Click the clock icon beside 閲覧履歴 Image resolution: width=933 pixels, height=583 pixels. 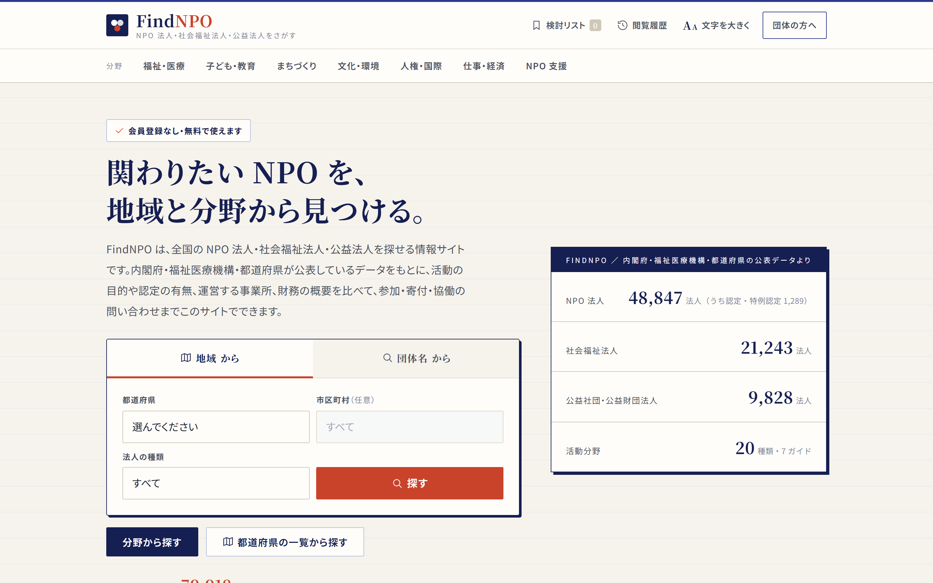click(x=622, y=26)
